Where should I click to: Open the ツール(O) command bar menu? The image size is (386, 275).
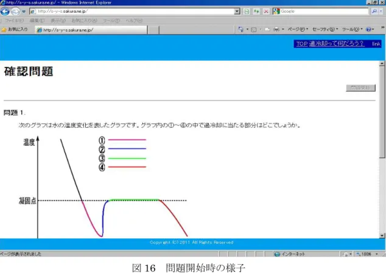(x=352, y=30)
